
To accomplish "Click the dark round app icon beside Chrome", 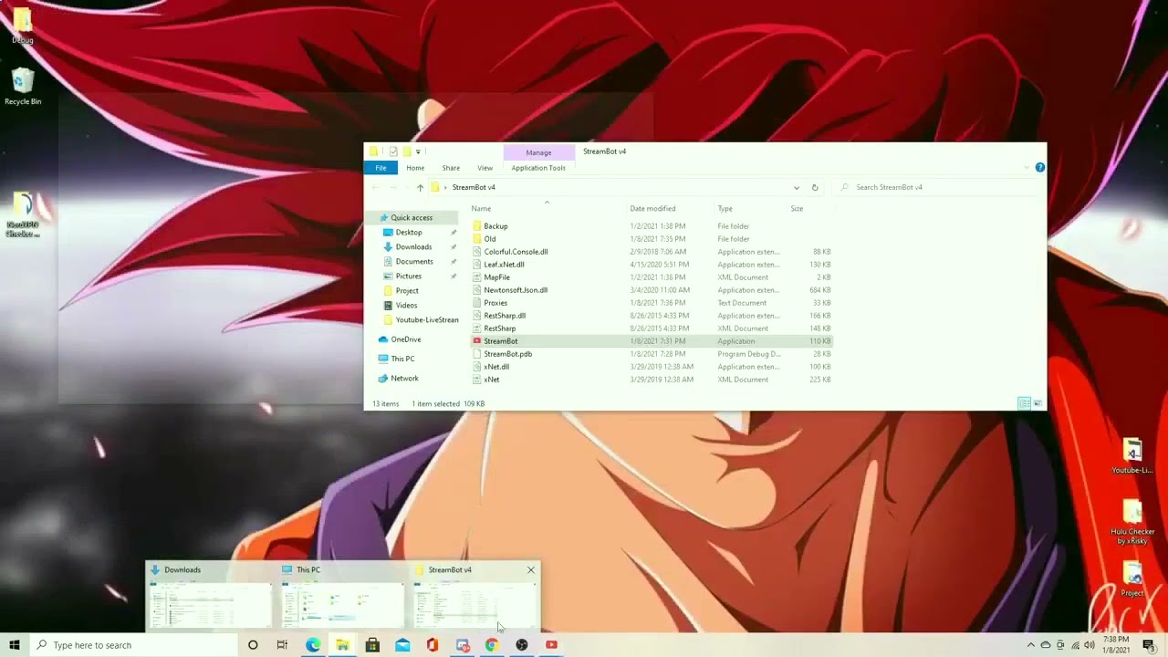I will tap(522, 645).
